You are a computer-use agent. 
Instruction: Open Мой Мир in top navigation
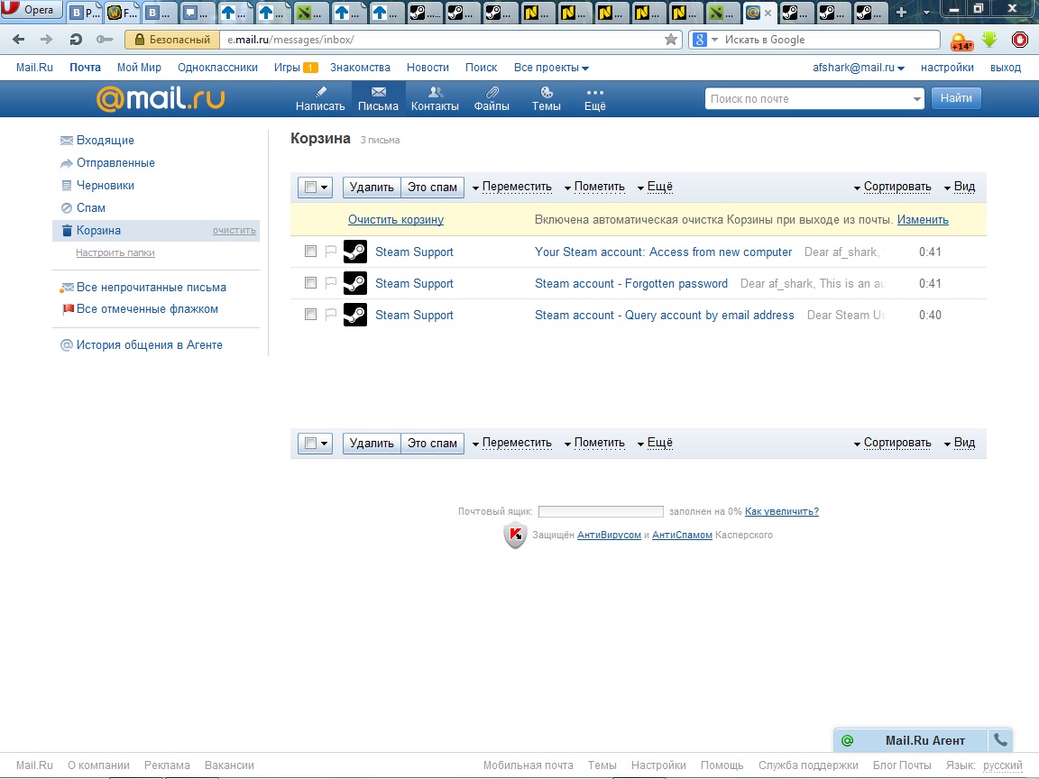(x=139, y=68)
